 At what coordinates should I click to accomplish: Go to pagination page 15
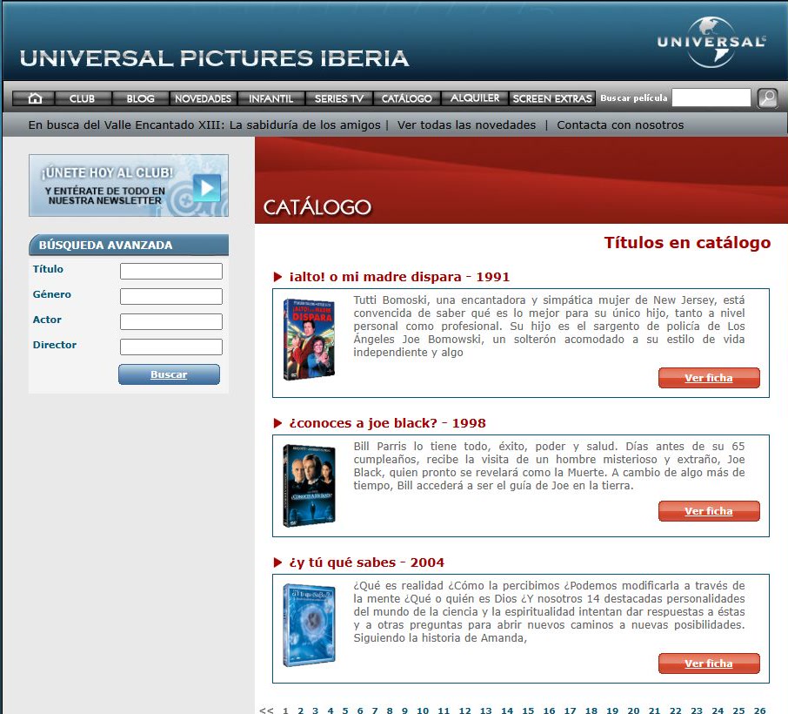(528, 711)
